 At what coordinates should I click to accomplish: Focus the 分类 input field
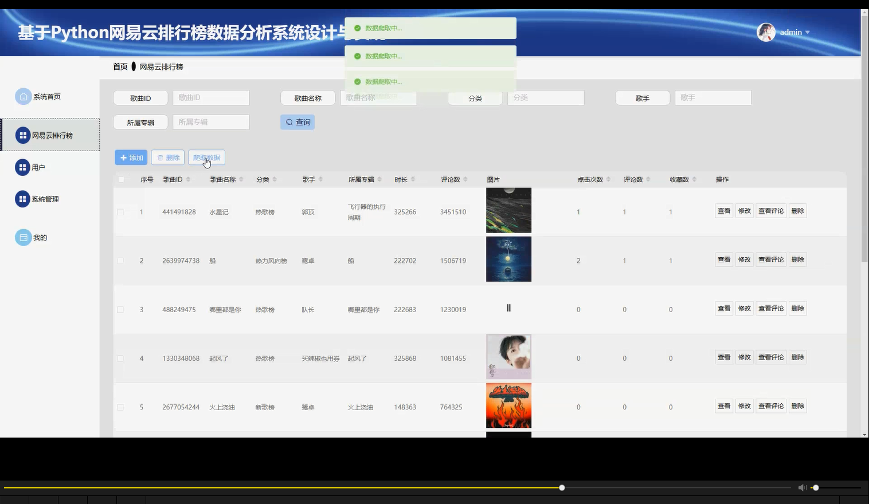tap(546, 98)
